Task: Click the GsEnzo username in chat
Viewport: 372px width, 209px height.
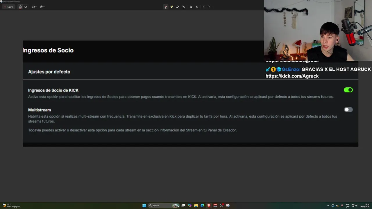Action: coord(291,69)
